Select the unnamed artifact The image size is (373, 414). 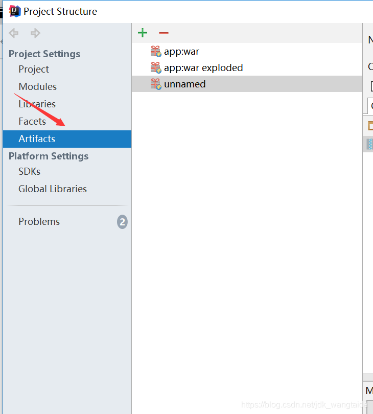[x=184, y=84]
